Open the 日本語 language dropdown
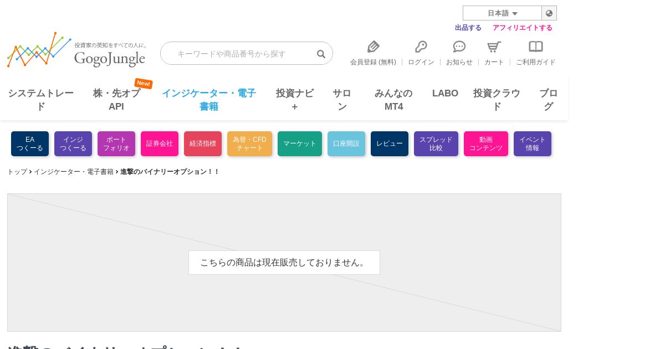 pyautogui.click(x=502, y=13)
